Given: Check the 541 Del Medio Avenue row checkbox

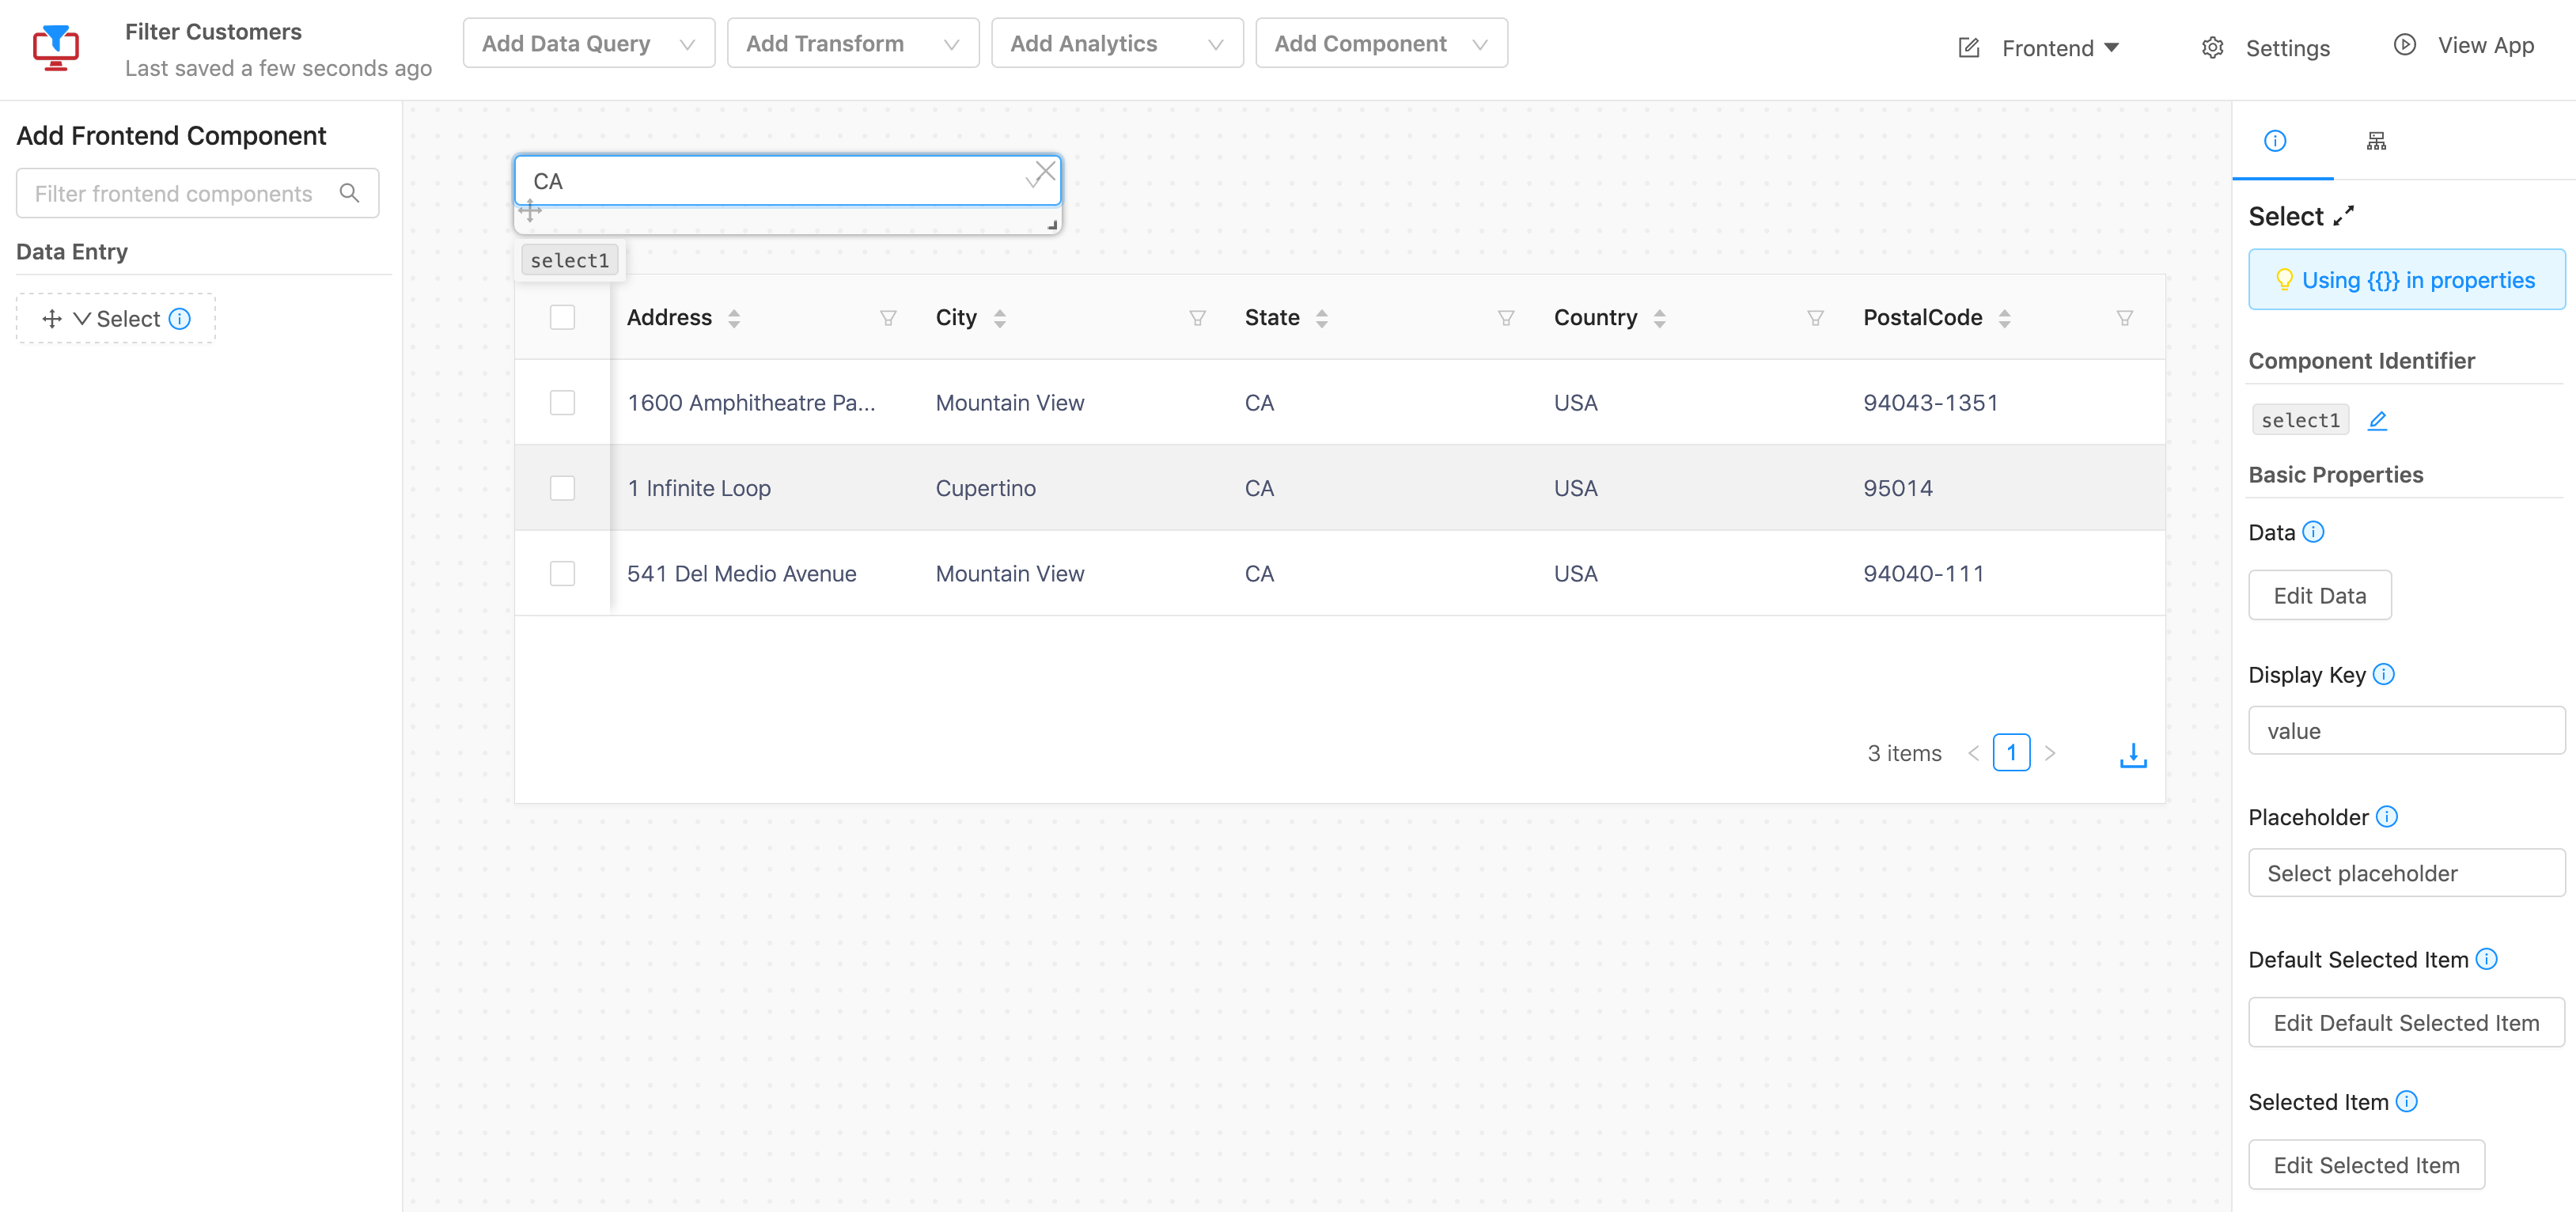Looking at the screenshot, I should [x=563, y=573].
